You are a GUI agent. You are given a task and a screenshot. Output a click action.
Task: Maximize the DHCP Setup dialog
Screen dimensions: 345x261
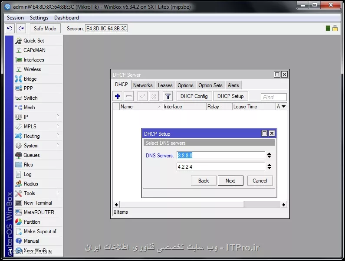point(264,134)
